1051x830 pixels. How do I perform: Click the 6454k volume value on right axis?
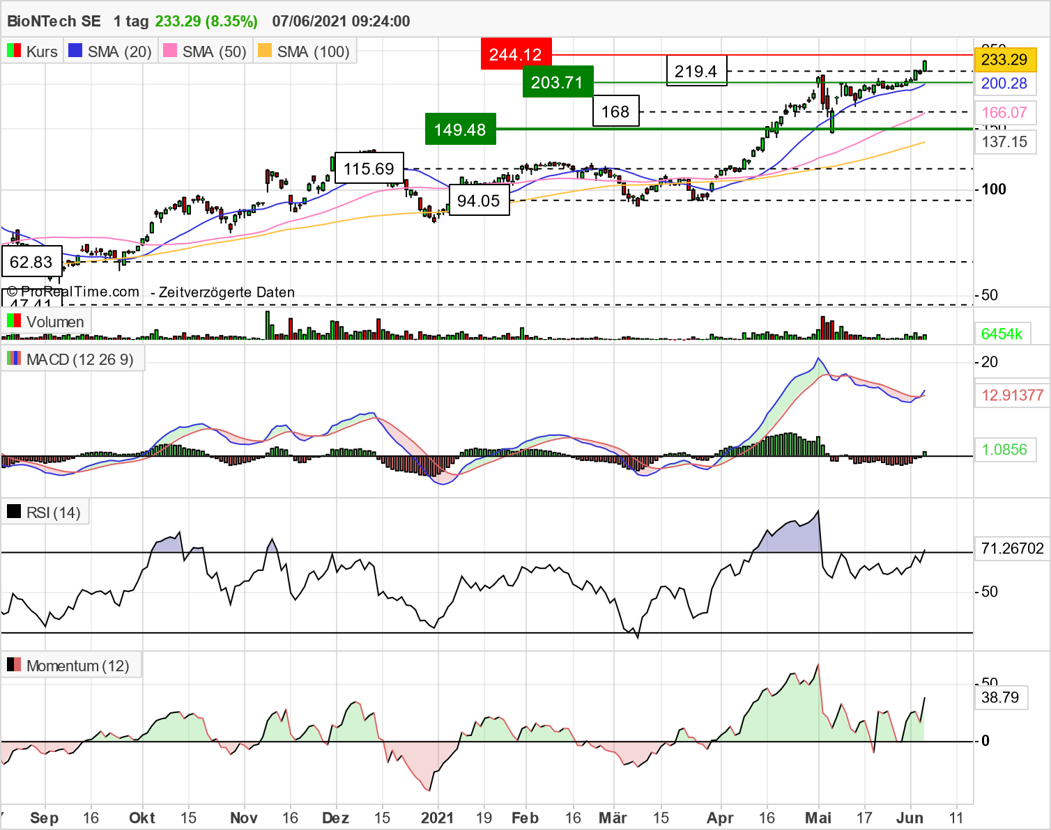pyautogui.click(x=1004, y=334)
